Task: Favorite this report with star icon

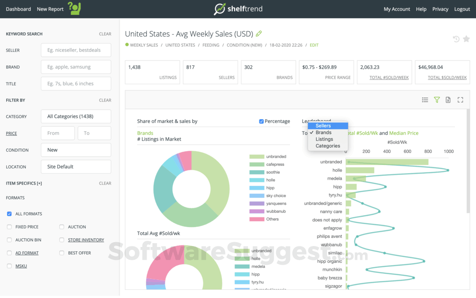Action: click(x=466, y=39)
